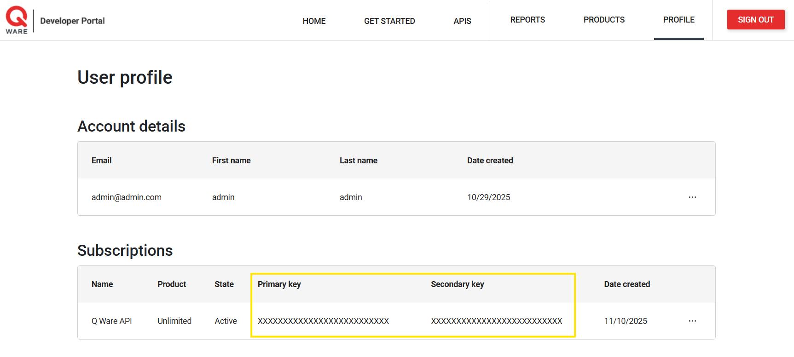Open the GET STARTED page

tap(389, 21)
